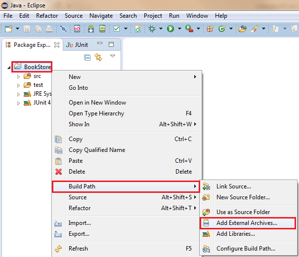Open the Lint check dropdown arrow

pyautogui.click(x=126, y=29)
